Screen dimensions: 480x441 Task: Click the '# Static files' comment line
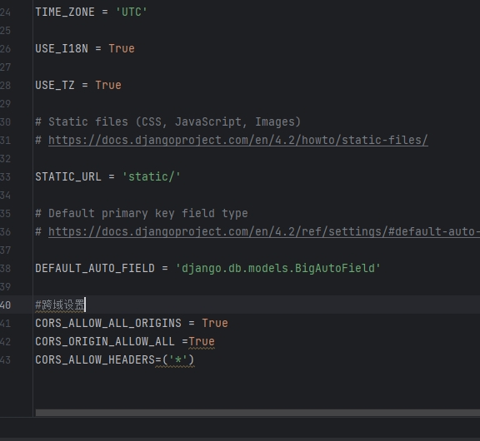pos(168,122)
